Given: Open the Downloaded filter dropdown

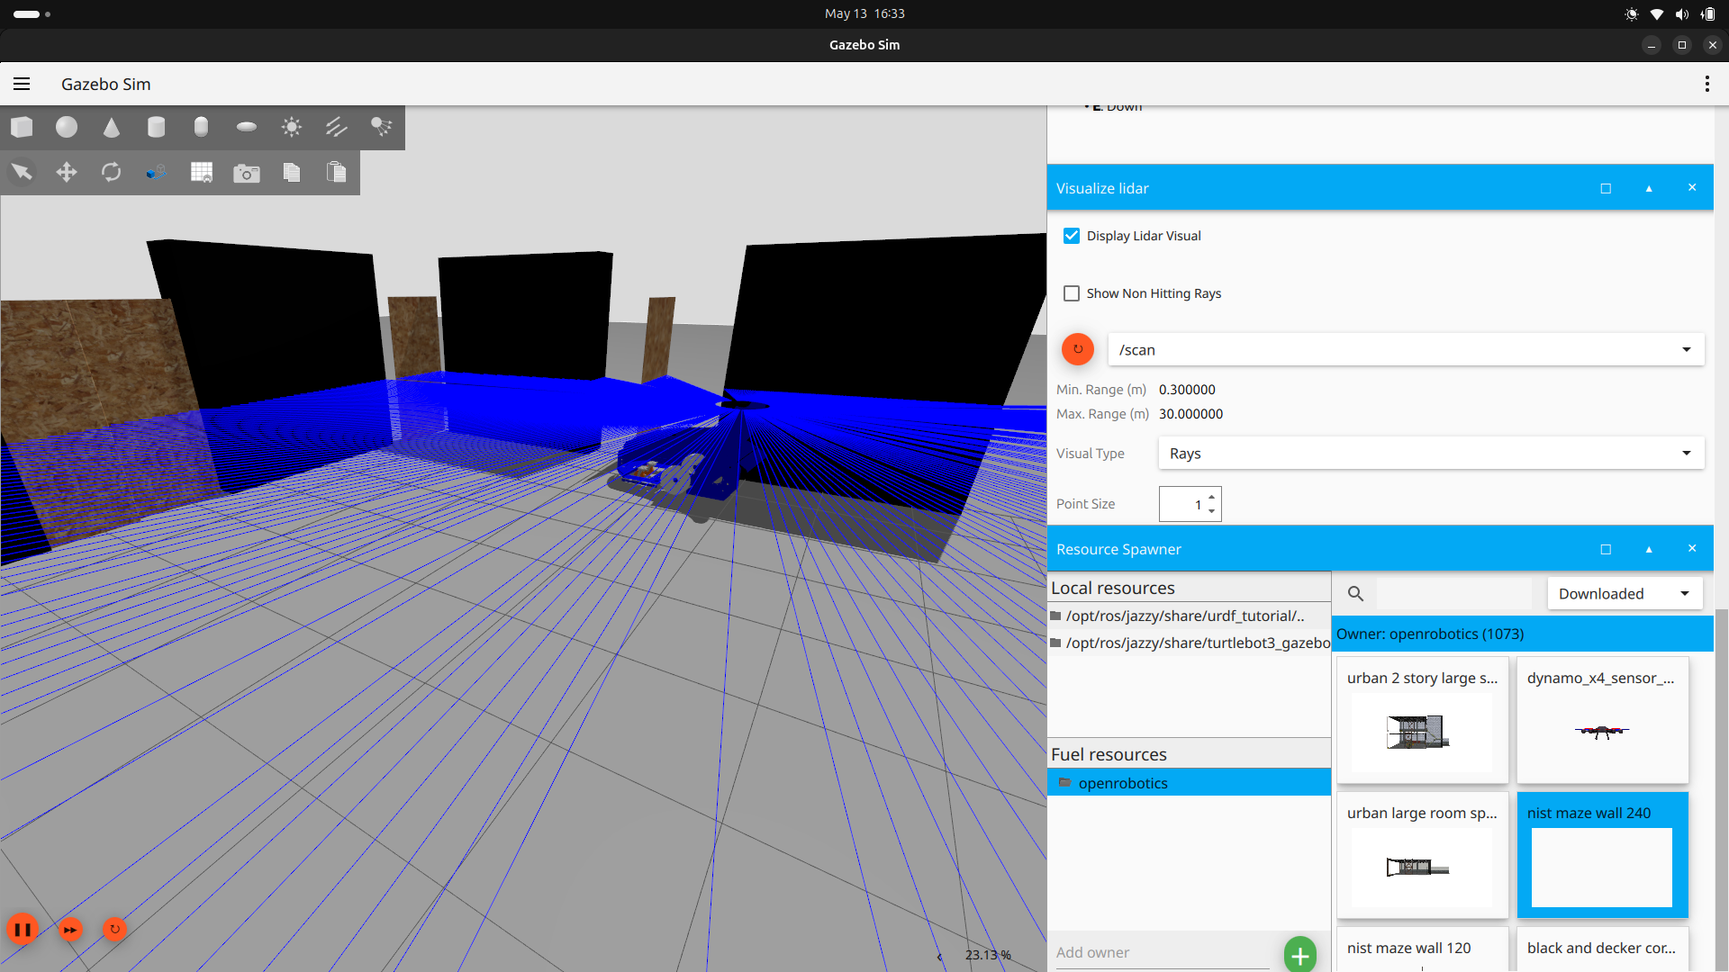Looking at the screenshot, I should pos(1624,594).
